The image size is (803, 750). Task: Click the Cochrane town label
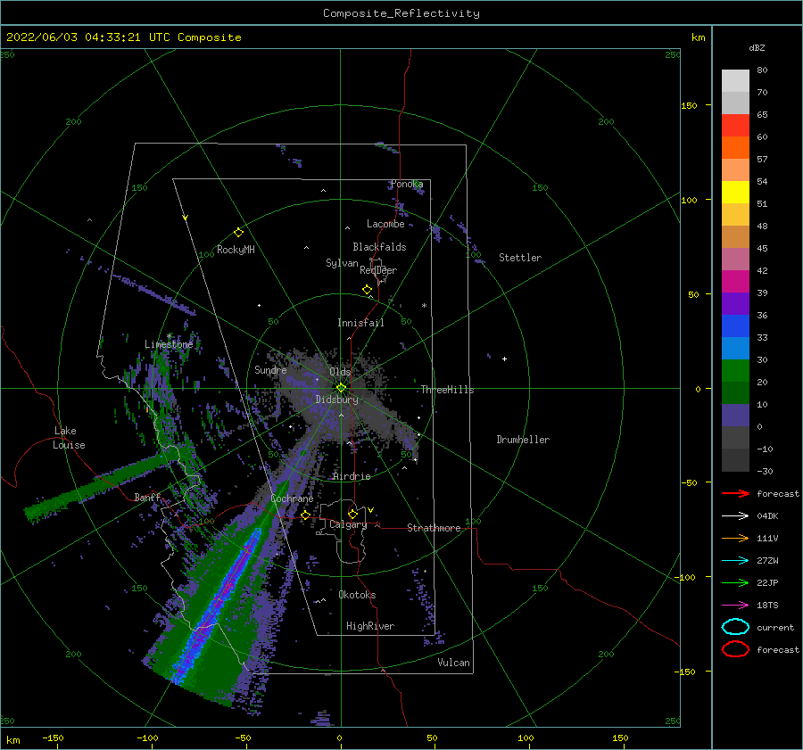[x=292, y=499]
